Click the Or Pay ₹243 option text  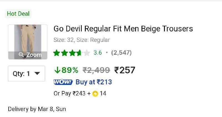[70, 93]
